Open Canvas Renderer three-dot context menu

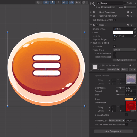(x=135, y=16)
